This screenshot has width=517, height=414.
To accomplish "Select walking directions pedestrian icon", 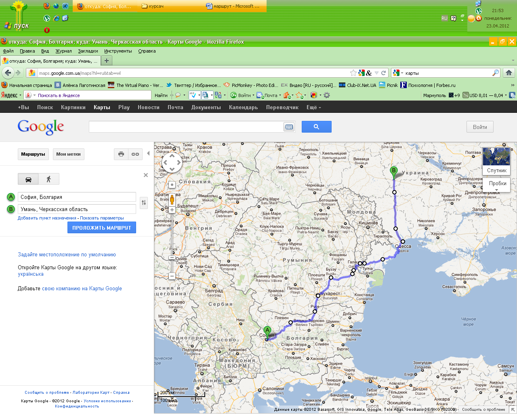I will (x=49, y=179).
